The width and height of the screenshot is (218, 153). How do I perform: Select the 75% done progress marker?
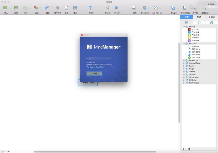click(189, 55)
